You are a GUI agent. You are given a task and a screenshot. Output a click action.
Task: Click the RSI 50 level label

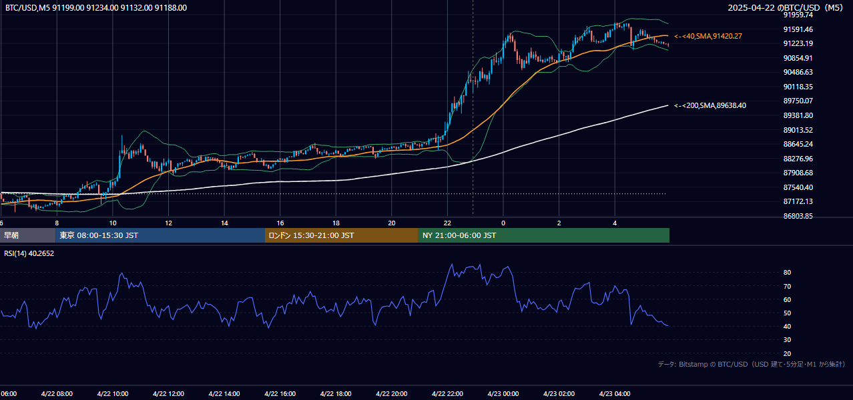[x=787, y=313]
